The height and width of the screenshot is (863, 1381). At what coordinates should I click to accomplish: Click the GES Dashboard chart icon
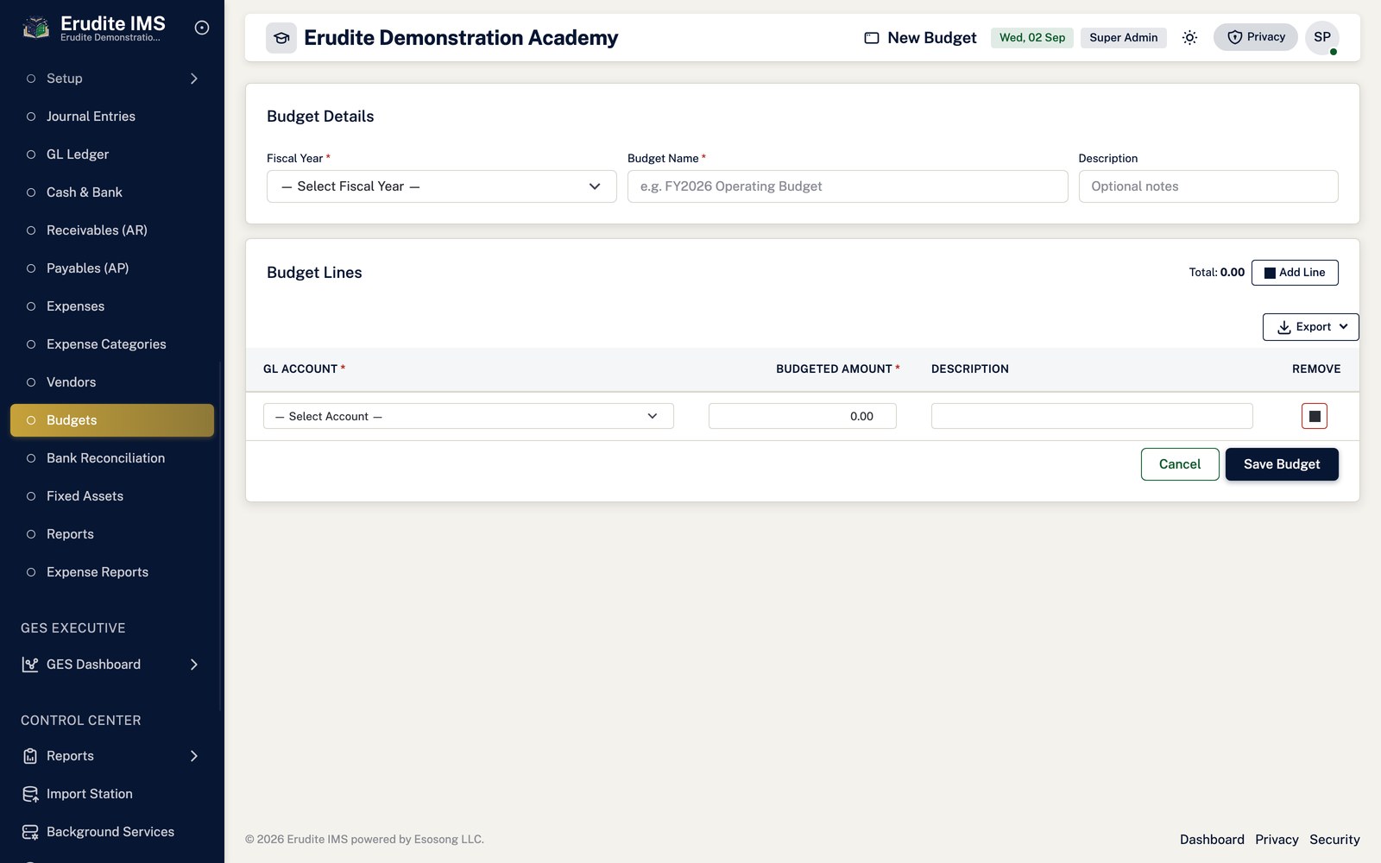pos(30,665)
